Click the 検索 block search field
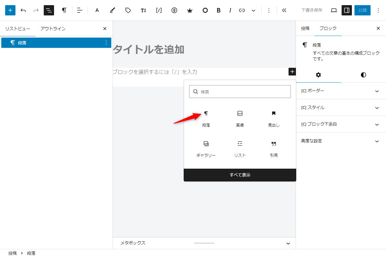 coord(243,92)
